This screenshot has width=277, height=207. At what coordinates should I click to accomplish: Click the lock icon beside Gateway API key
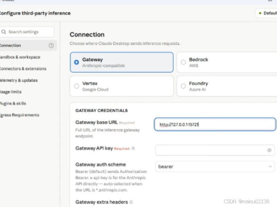(x=133, y=148)
